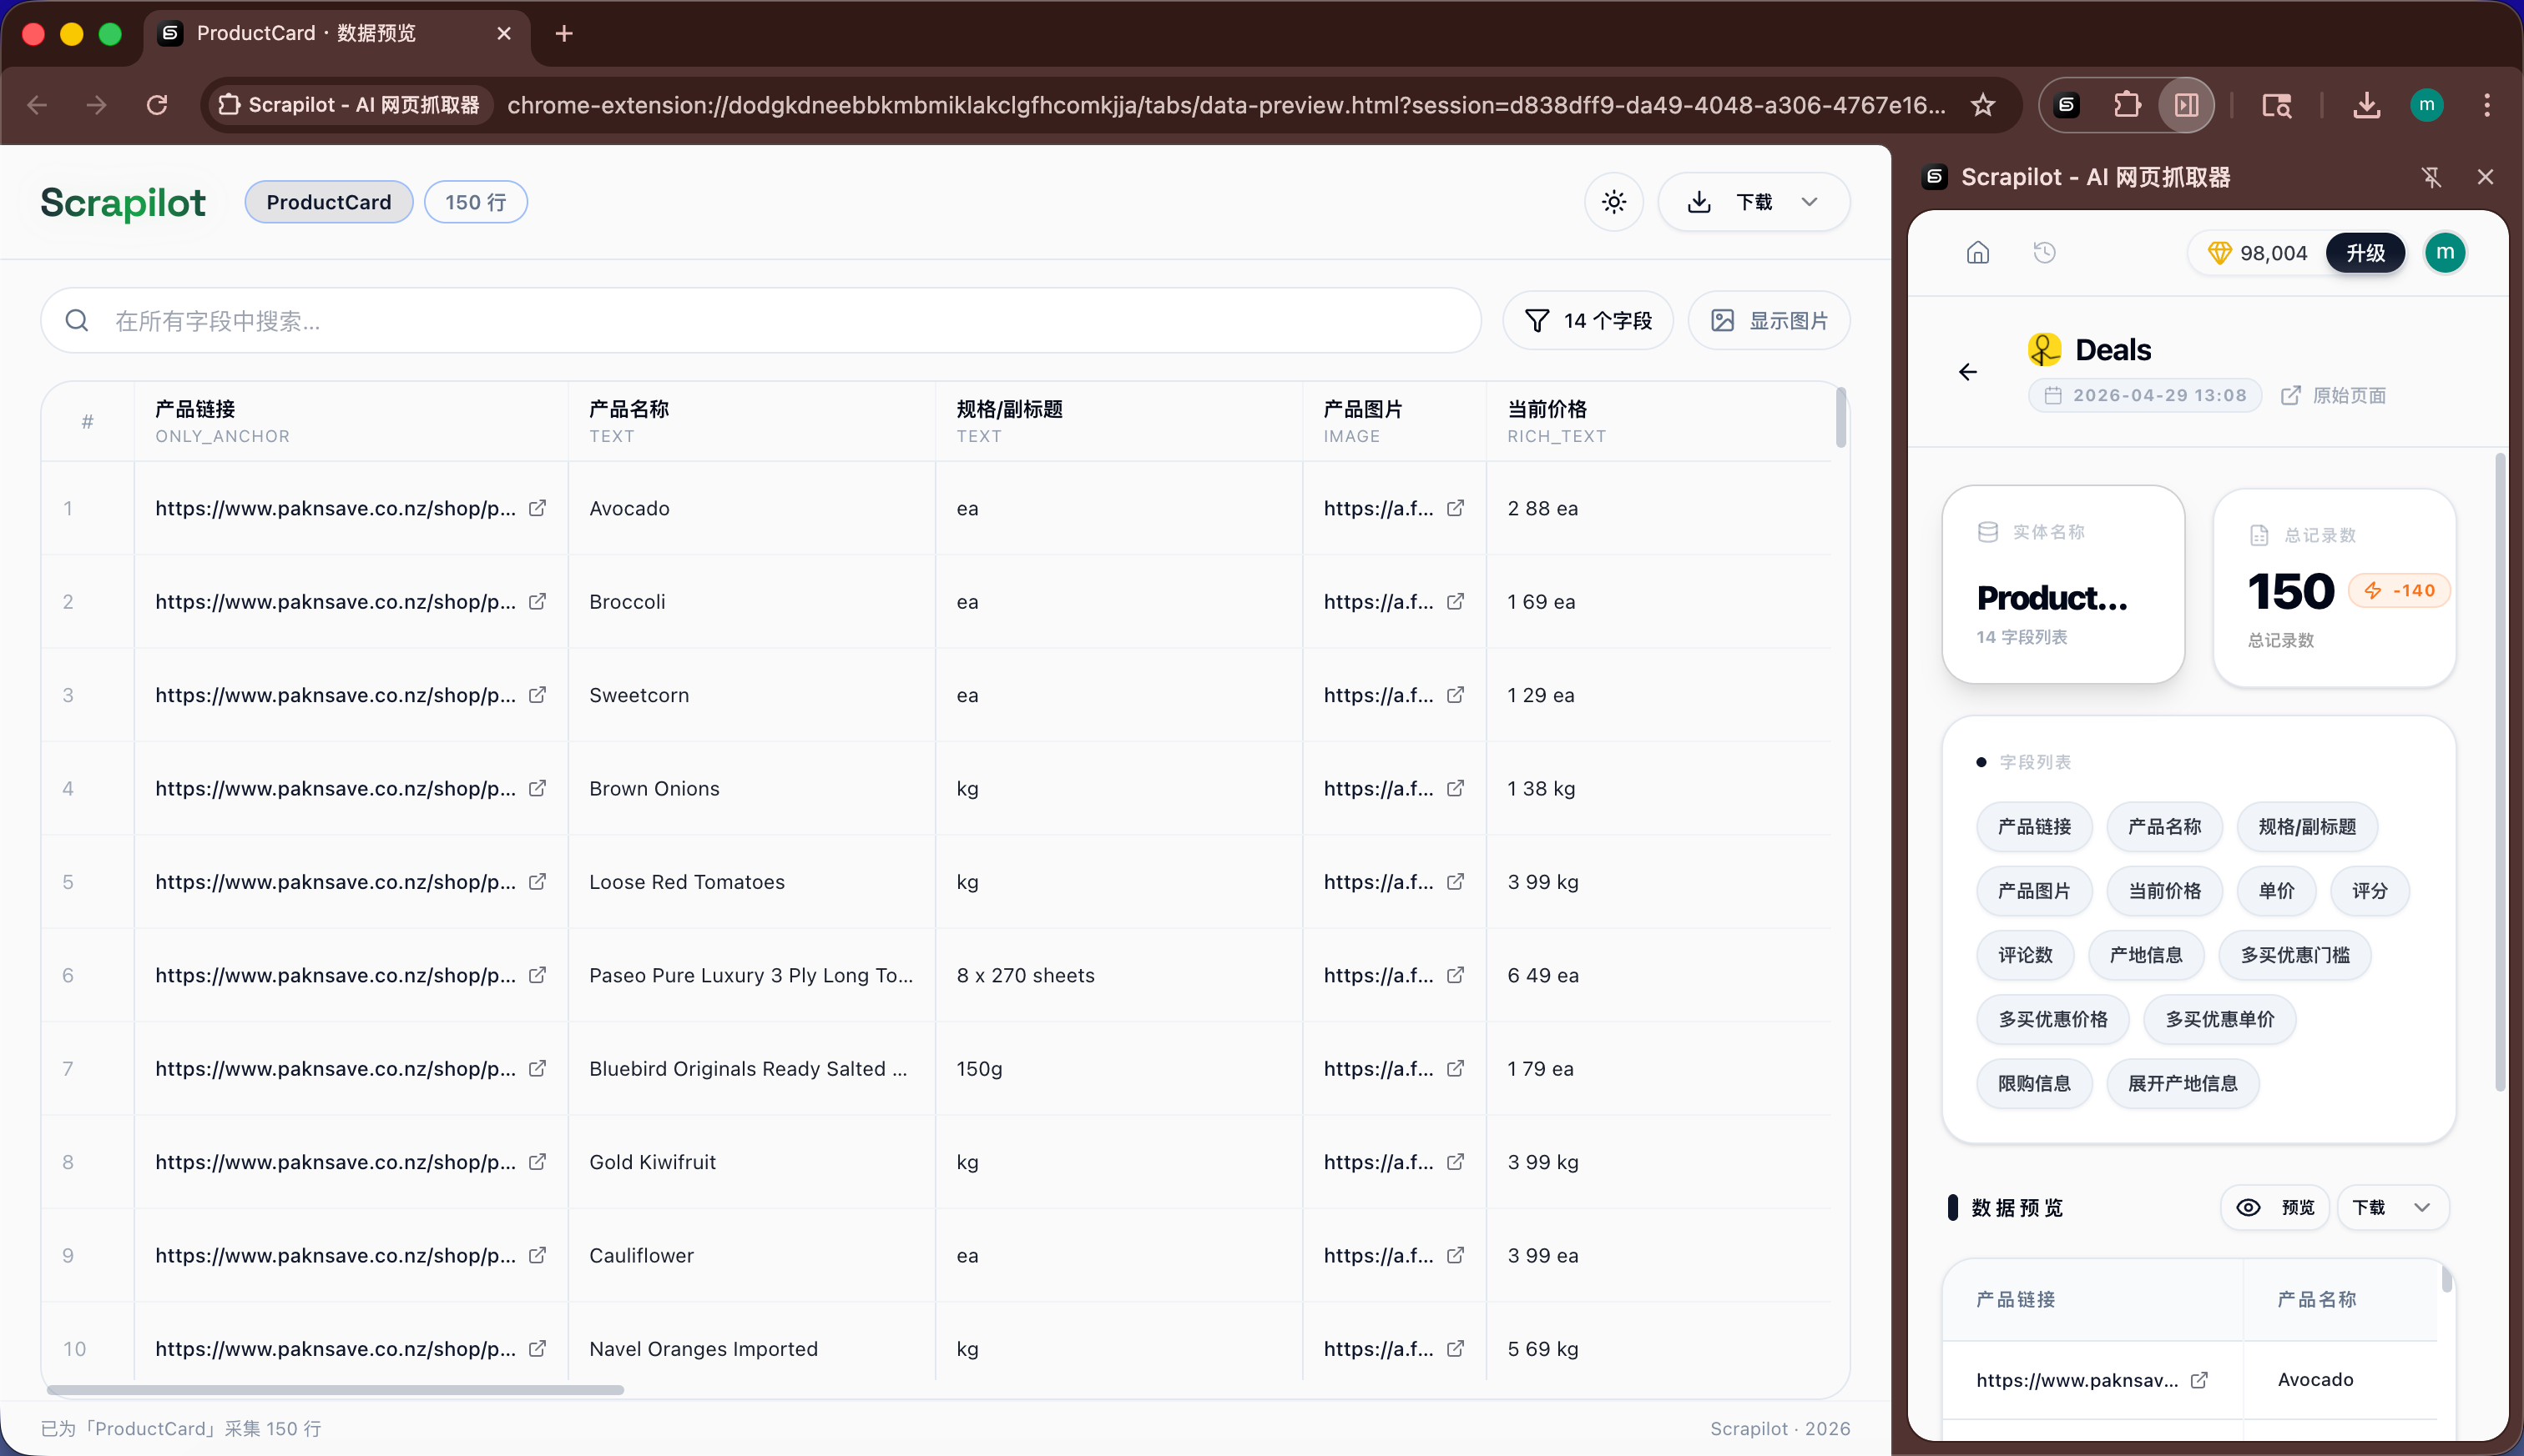Screen dimensions: 2524x1456
Task: Toggle light/dark theme sun icon
Action: click(x=1613, y=202)
